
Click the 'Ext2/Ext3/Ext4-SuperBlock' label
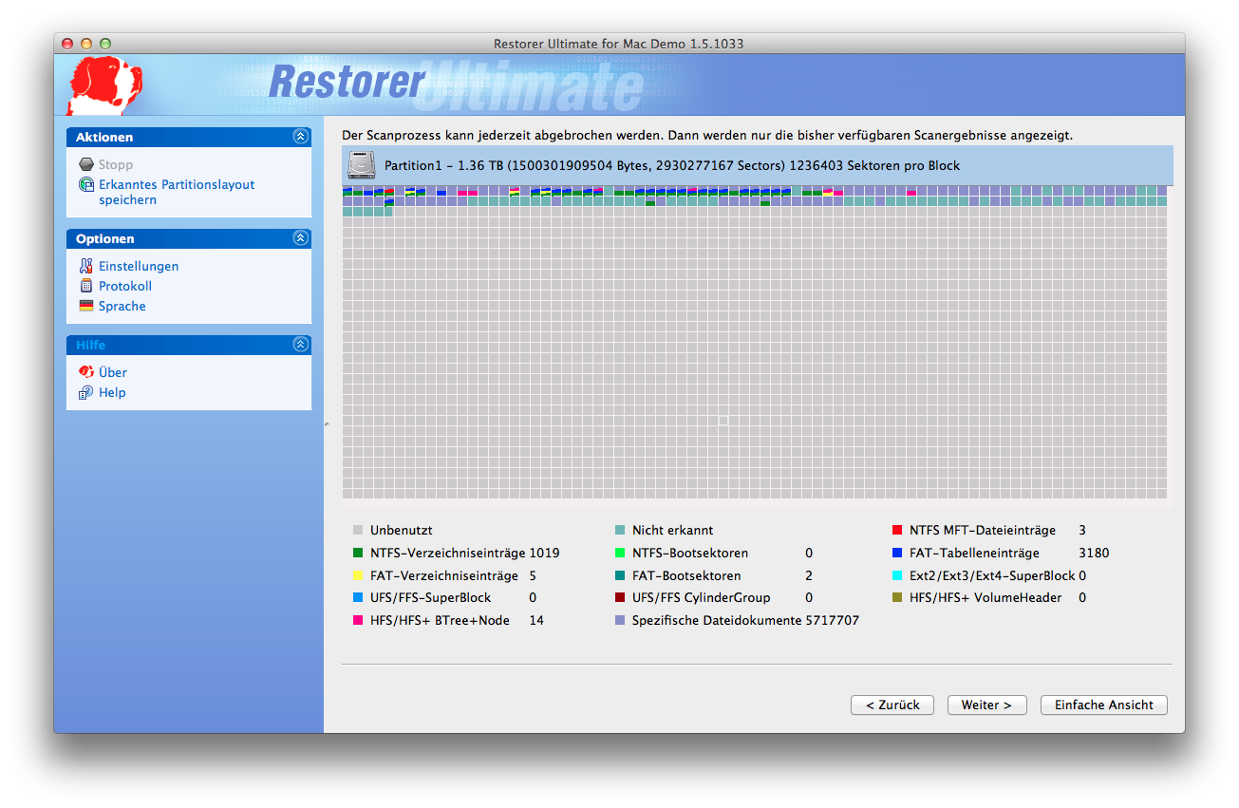(992, 575)
